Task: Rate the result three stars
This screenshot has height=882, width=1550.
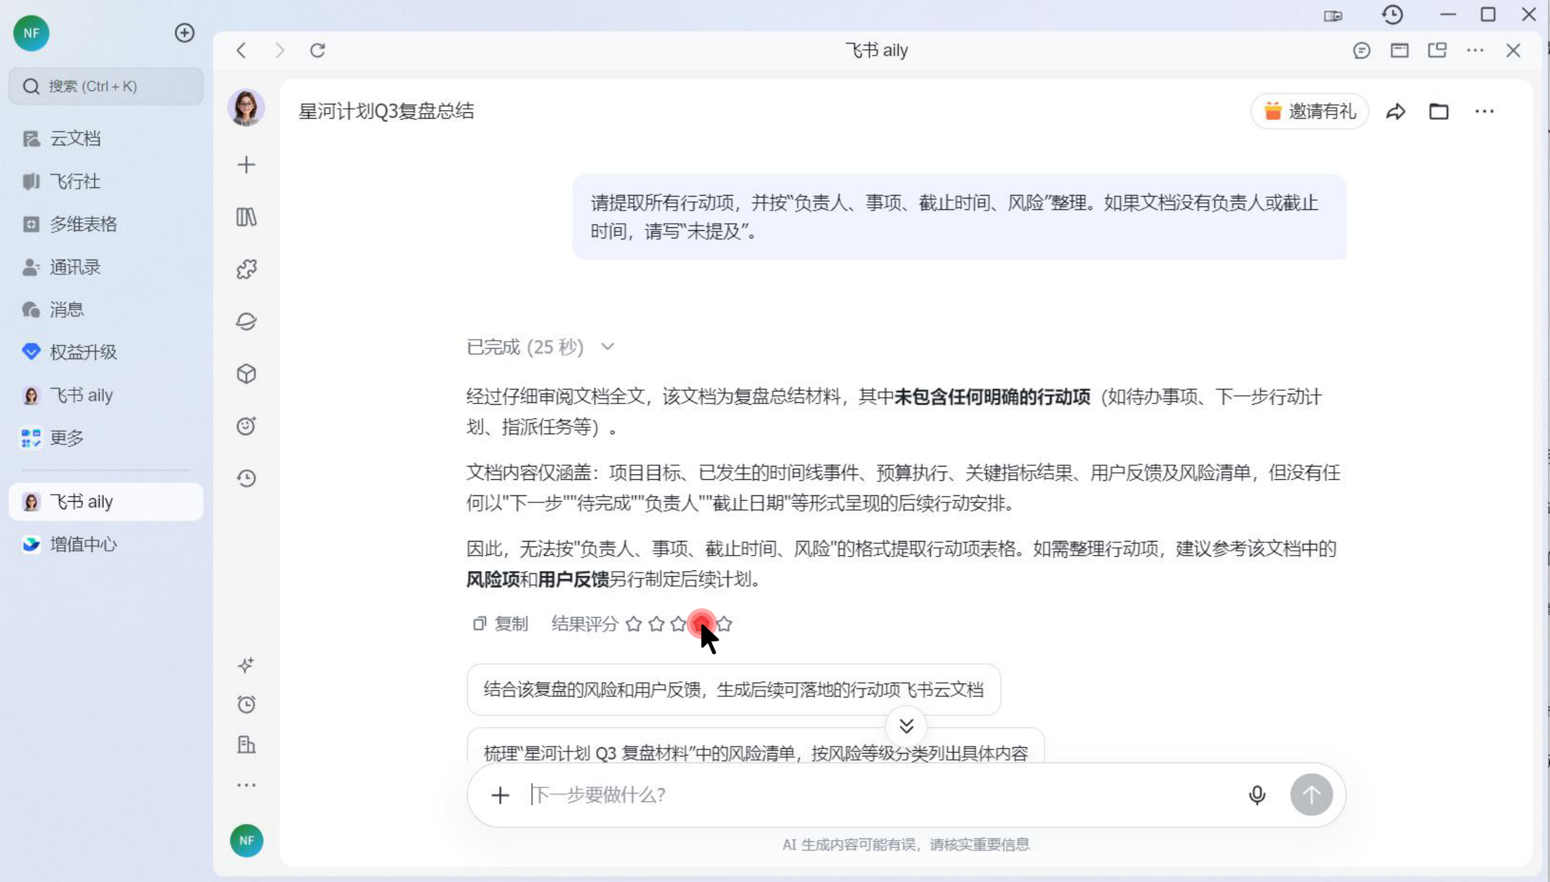Action: pos(679,624)
